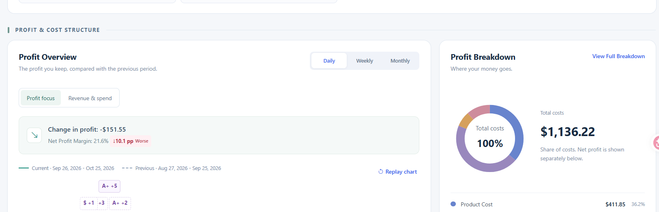Click the $1,136.22 total costs amount
The height and width of the screenshot is (212, 659).
(x=567, y=132)
